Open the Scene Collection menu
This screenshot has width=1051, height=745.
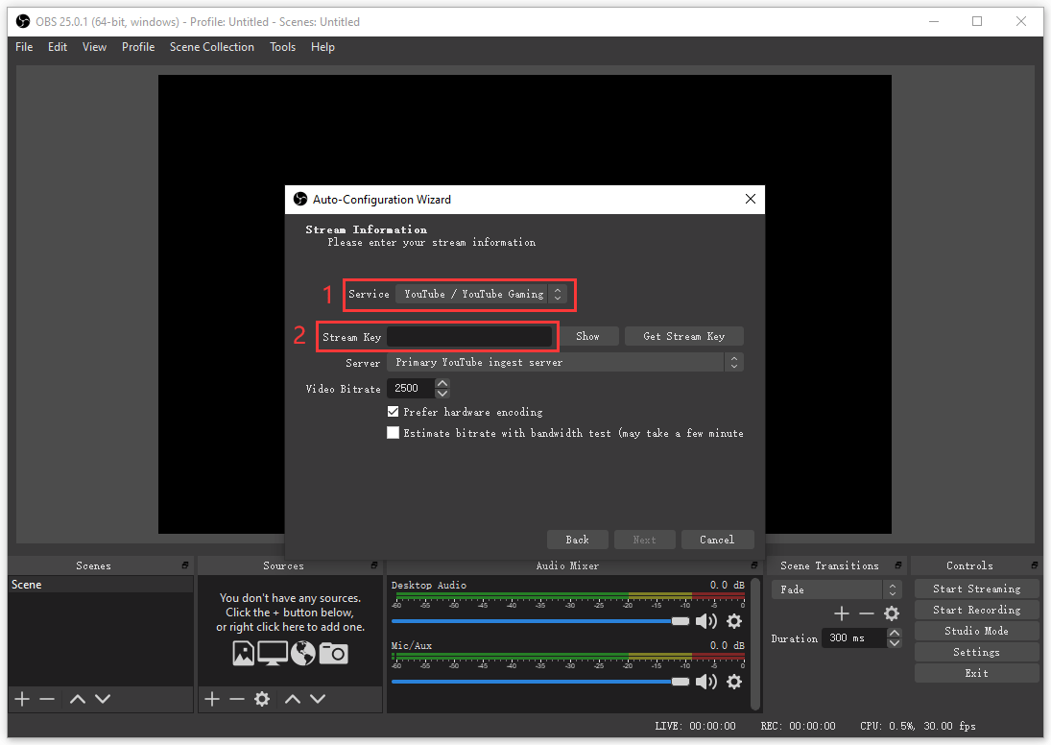[212, 47]
